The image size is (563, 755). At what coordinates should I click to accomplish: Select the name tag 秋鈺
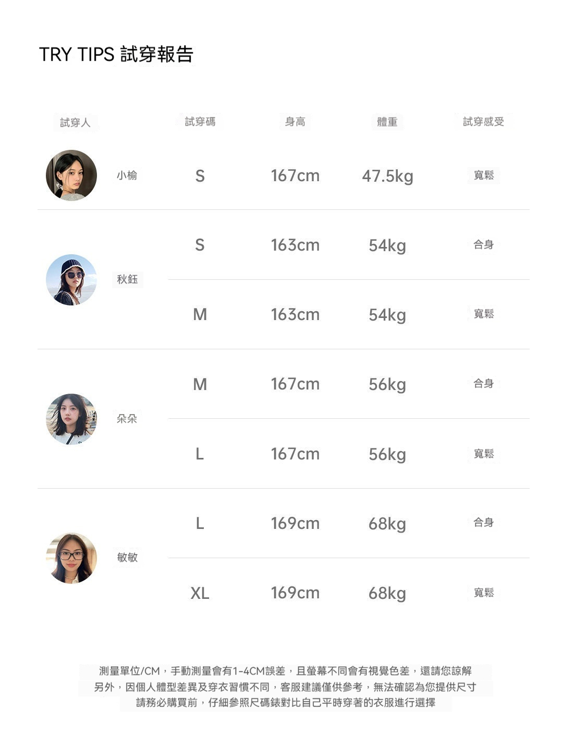coord(127,279)
